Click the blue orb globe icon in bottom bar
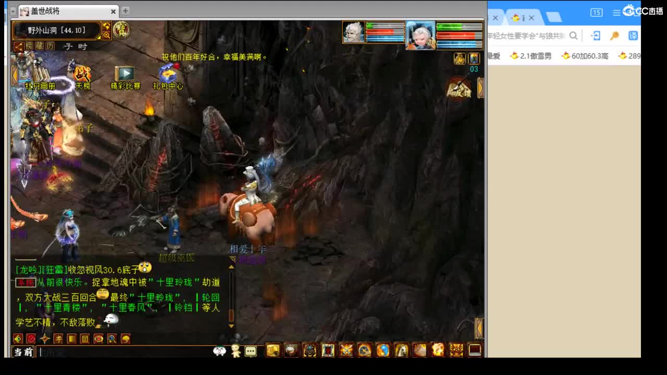This screenshot has width=667, height=375. [383, 350]
